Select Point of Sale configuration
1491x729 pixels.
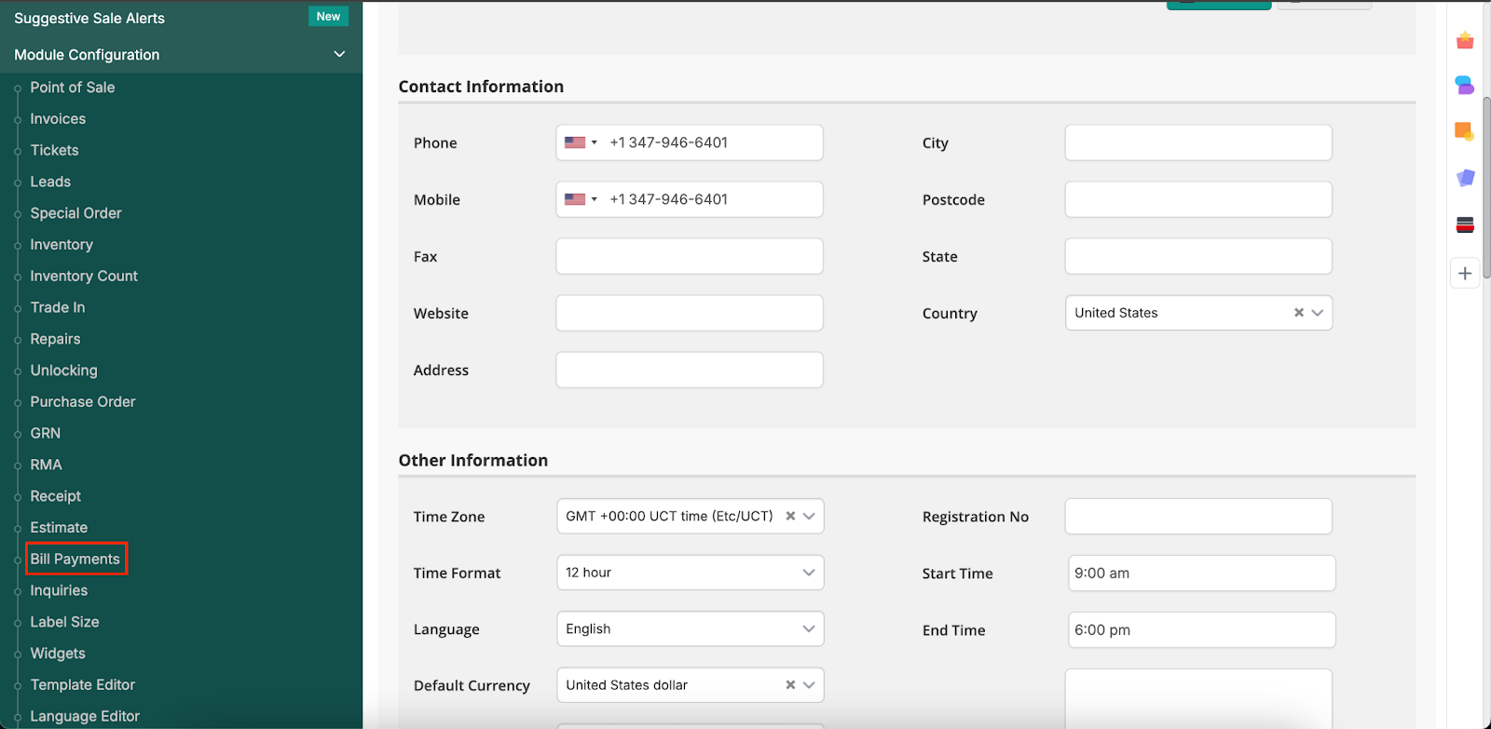click(x=73, y=88)
